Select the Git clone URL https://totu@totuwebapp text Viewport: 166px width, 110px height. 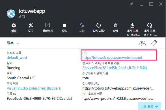(118, 88)
